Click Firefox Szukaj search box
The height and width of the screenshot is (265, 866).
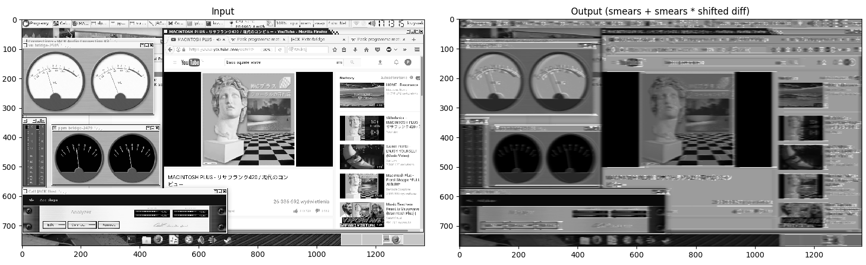pos(308,50)
